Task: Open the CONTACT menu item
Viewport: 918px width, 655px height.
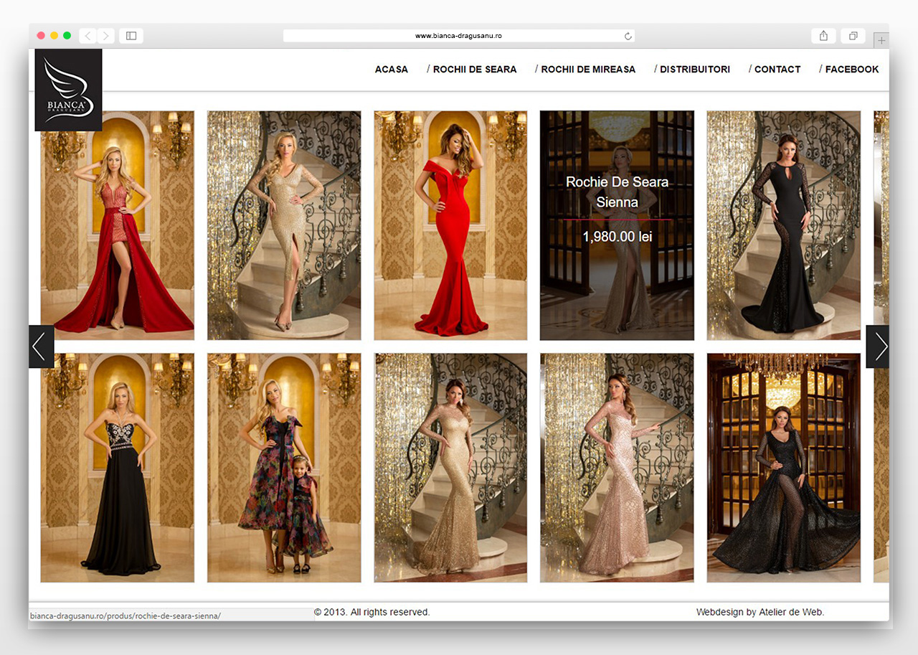Action: 777,70
